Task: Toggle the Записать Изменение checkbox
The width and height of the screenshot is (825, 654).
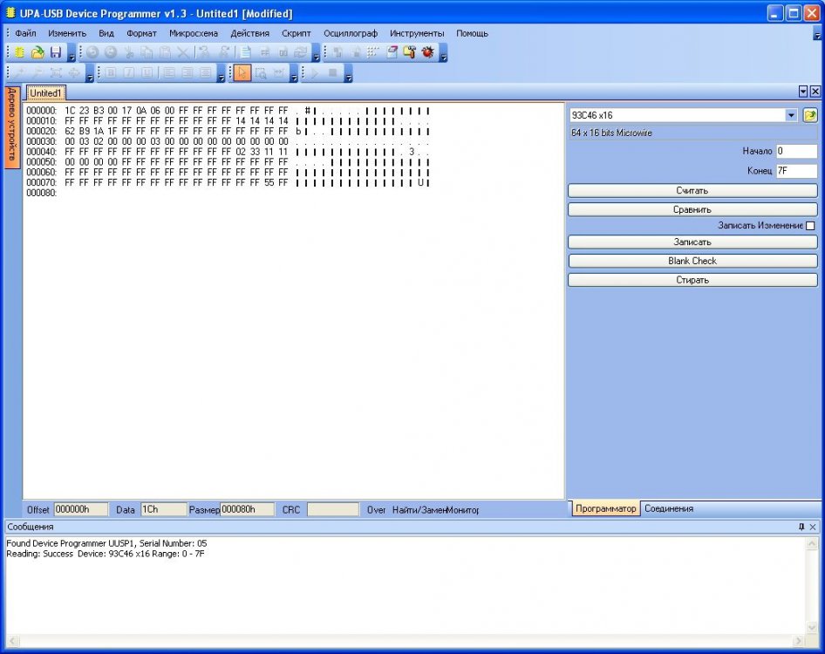Action: (x=810, y=226)
